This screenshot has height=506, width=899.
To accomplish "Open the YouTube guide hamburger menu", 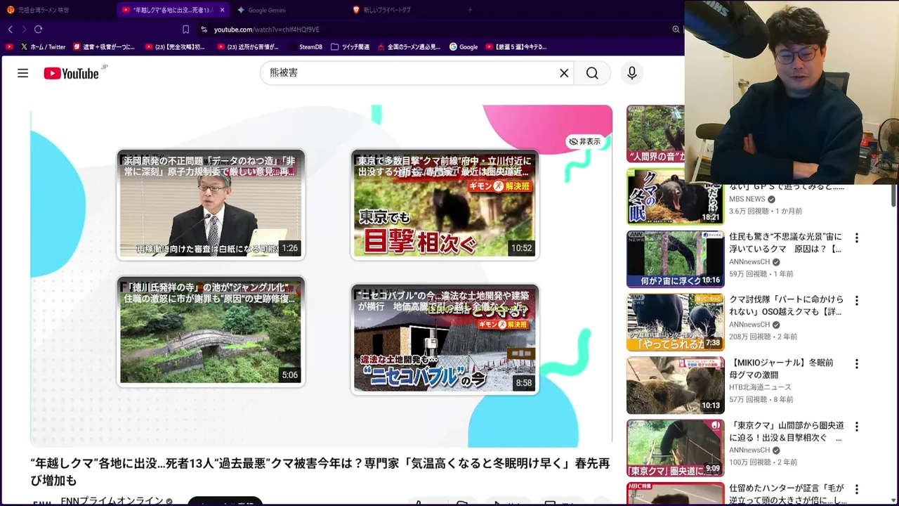I will 22,73.
